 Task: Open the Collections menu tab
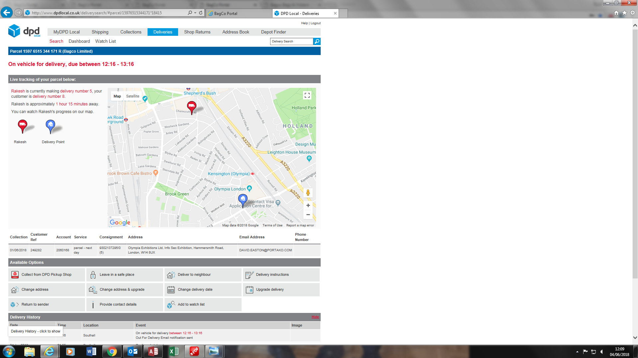pyautogui.click(x=131, y=32)
